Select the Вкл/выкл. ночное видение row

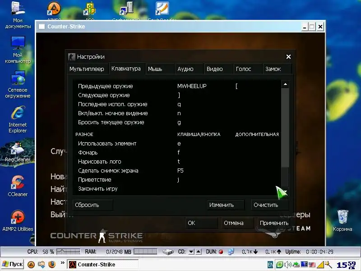(177, 113)
